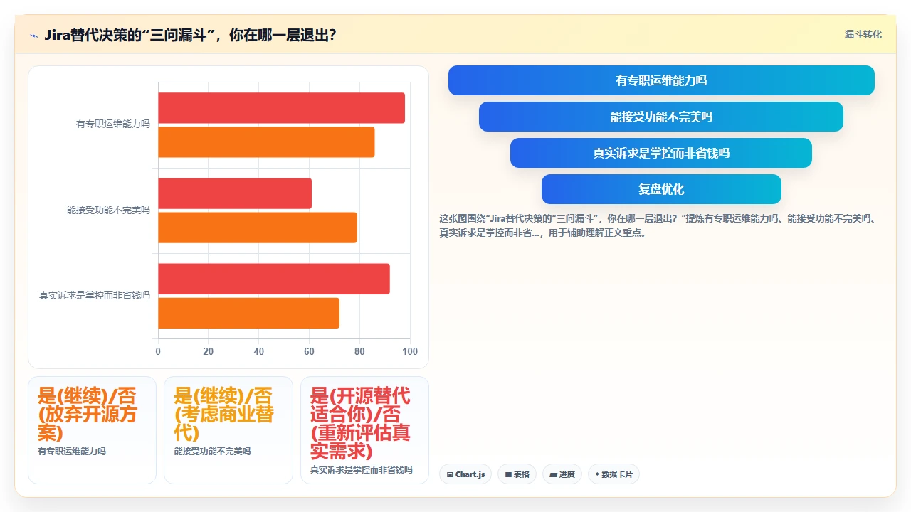Select the 复盘优化 funnel stage
The image size is (911, 512).
click(661, 189)
